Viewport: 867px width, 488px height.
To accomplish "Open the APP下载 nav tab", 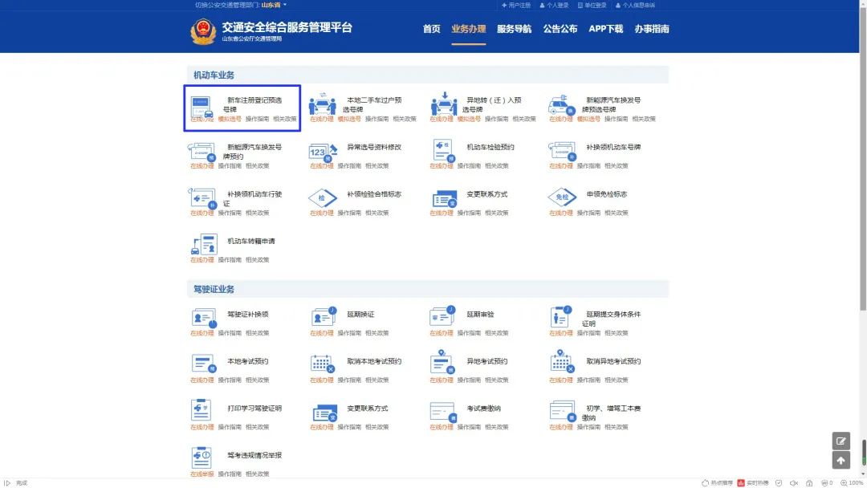I will click(605, 29).
